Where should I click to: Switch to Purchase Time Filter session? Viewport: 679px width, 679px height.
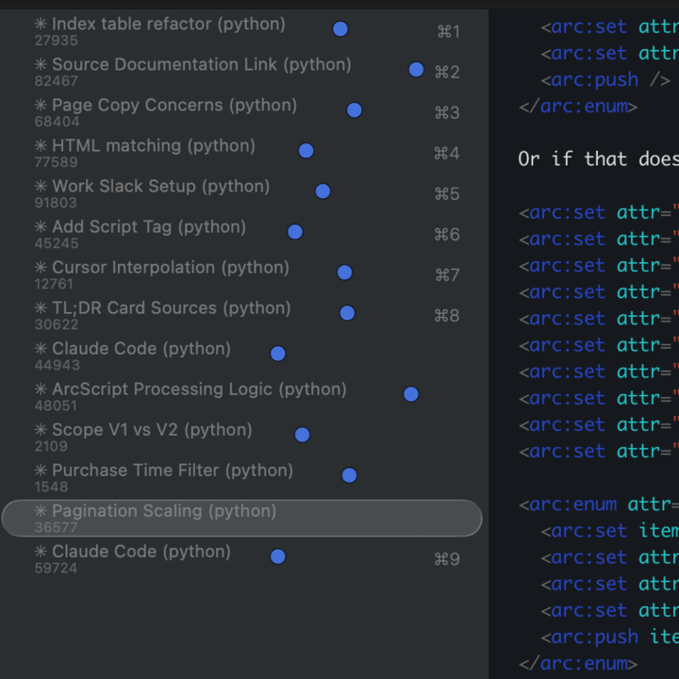point(242,478)
